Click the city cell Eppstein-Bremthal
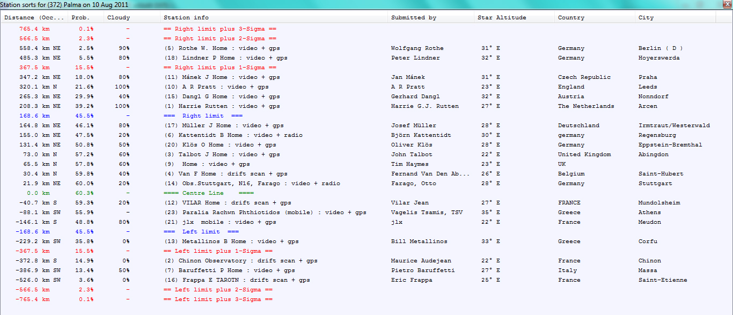Viewport: 733px width, 315px height. coord(670,145)
